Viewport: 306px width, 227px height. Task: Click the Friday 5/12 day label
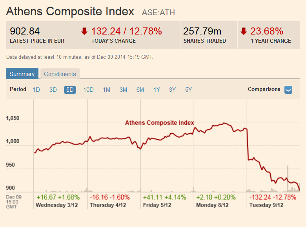click(x=158, y=205)
